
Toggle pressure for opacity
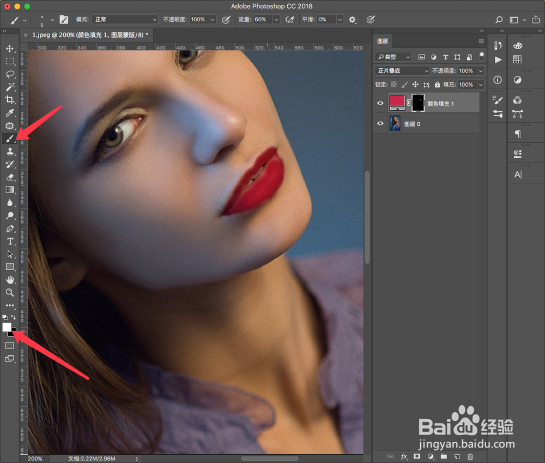(226, 20)
